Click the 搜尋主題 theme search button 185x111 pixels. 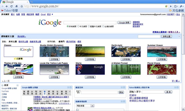pyautogui.click(x=166, y=36)
